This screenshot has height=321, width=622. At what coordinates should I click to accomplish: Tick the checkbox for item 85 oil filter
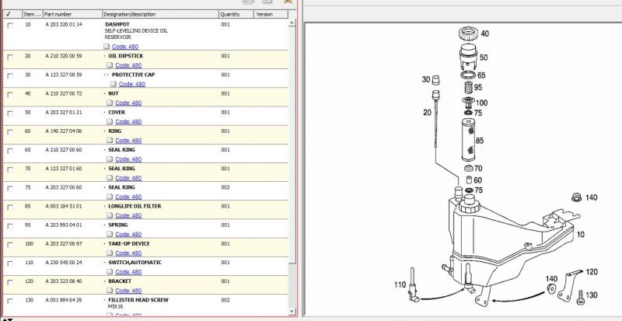9,208
